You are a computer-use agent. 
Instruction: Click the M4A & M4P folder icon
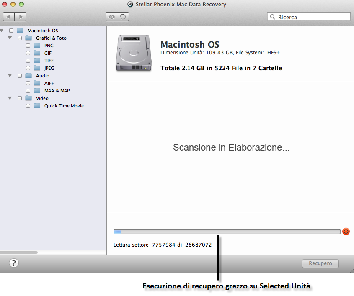(x=37, y=91)
